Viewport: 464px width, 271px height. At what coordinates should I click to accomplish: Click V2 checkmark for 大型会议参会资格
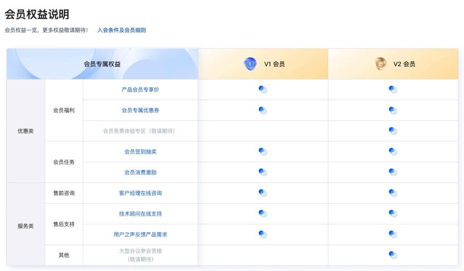tap(393, 255)
